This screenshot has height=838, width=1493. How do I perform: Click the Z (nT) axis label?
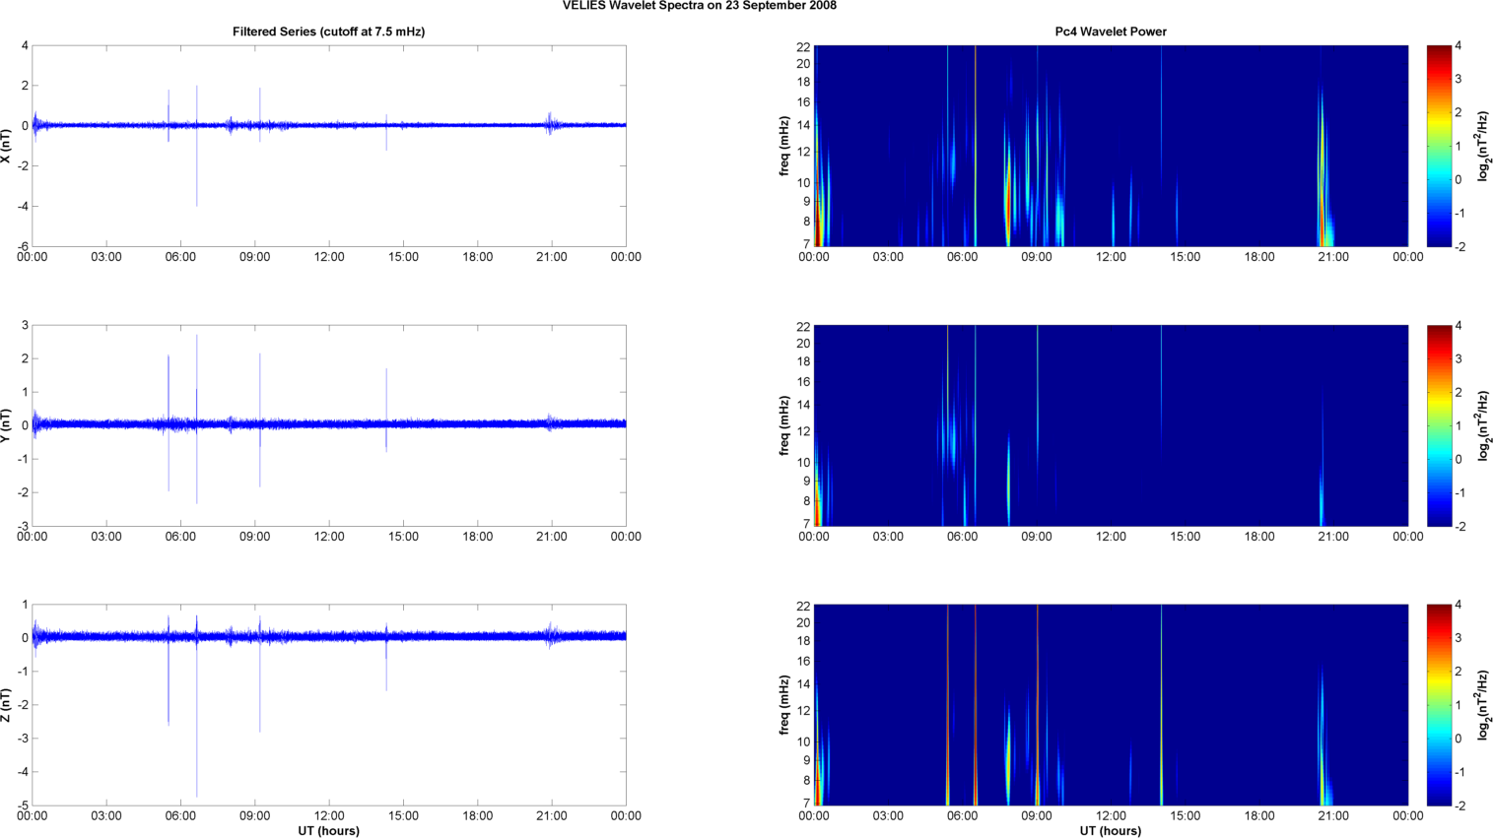7,705
